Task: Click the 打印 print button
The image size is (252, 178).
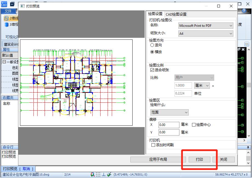Action: point(199,160)
